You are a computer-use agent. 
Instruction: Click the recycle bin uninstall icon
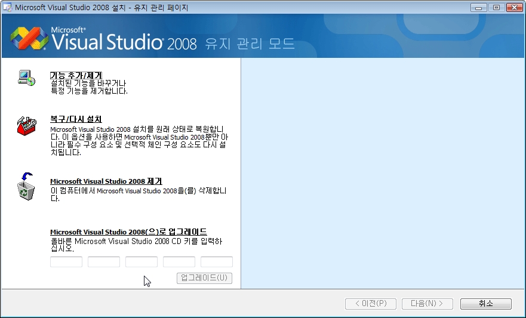pos(26,186)
